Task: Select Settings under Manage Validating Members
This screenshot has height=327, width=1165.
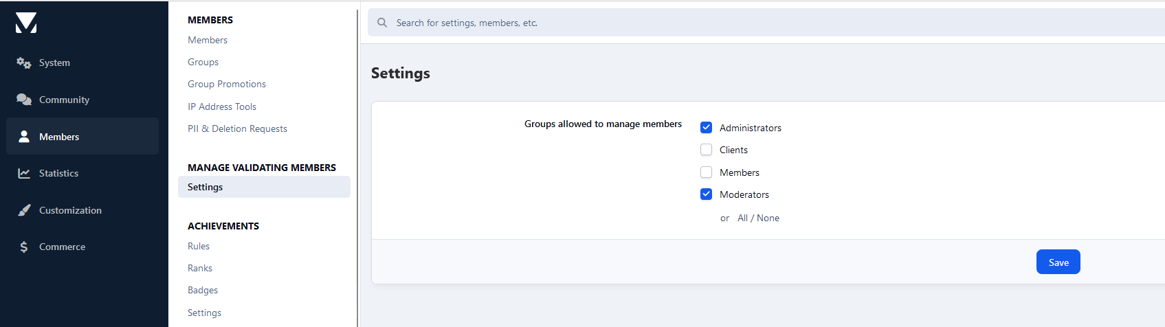Action: pyautogui.click(x=264, y=187)
